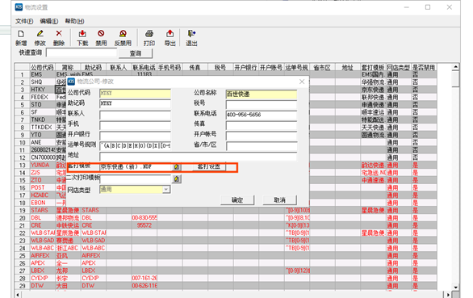Click the 禁用 (disable) toolbar icon
This screenshot has width=473, height=298.
click(x=101, y=33)
